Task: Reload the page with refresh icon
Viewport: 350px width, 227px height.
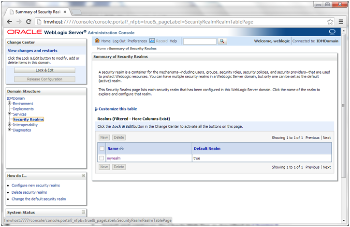Action: [29, 22]
